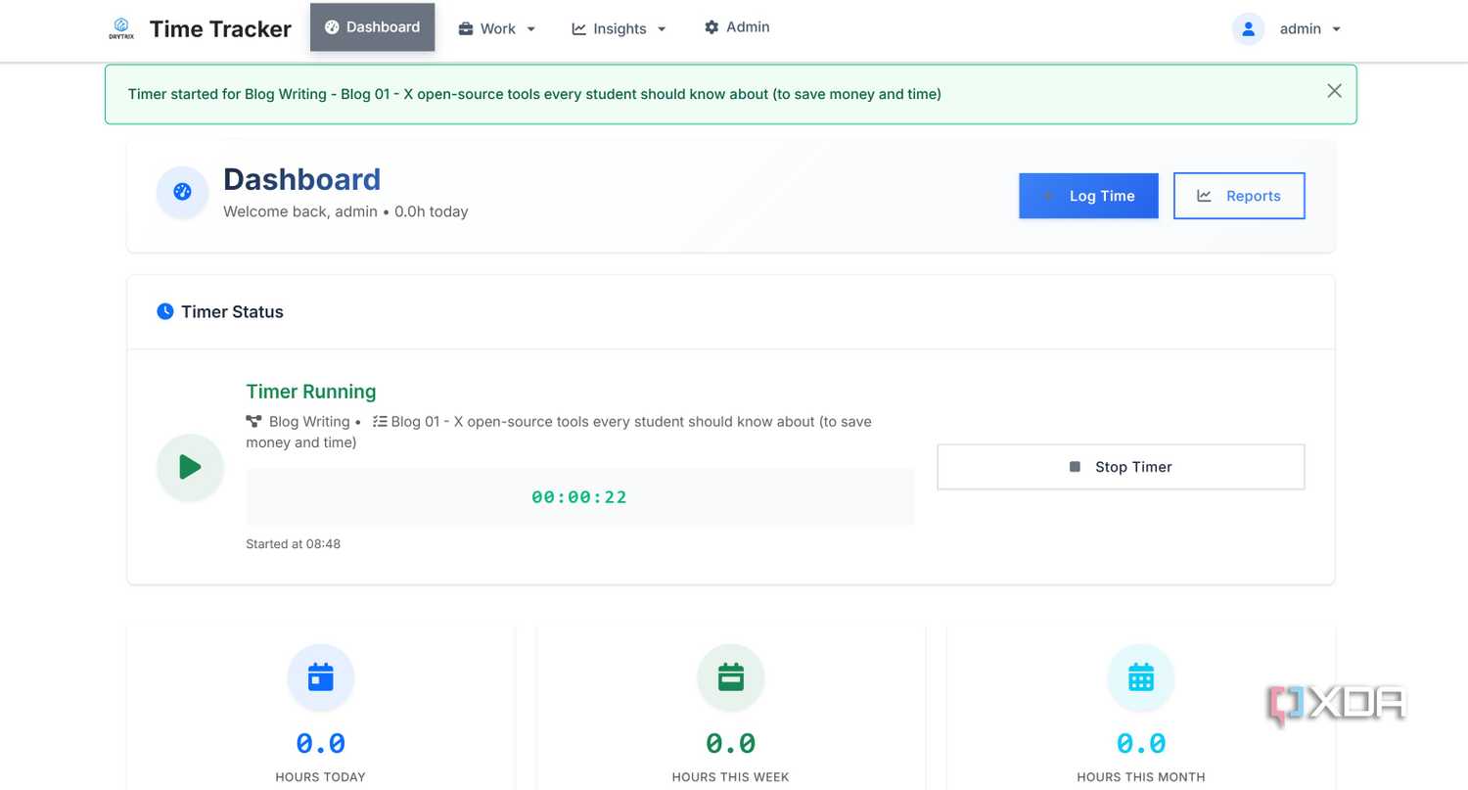Open the Admin settings page
Screen dimensions: 1468x790
tap(737, 27)
